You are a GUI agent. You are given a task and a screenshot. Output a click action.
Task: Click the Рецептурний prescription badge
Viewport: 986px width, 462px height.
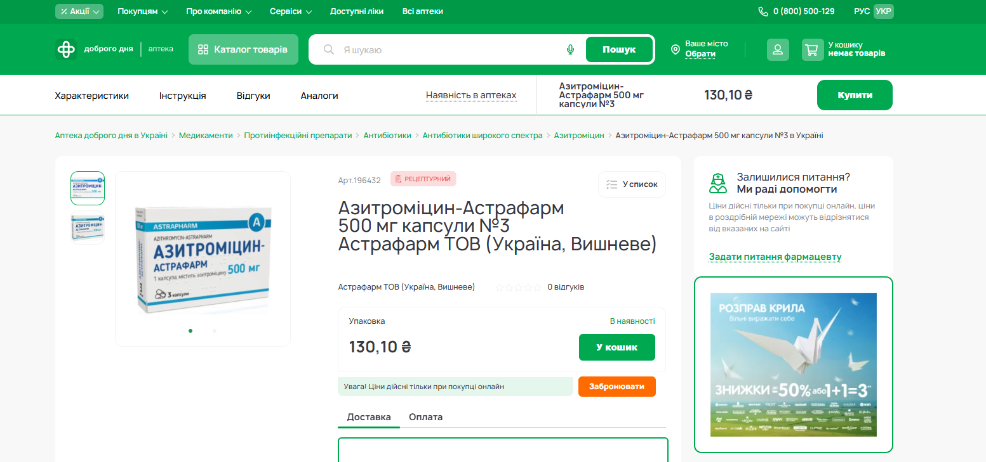[423, 179]
